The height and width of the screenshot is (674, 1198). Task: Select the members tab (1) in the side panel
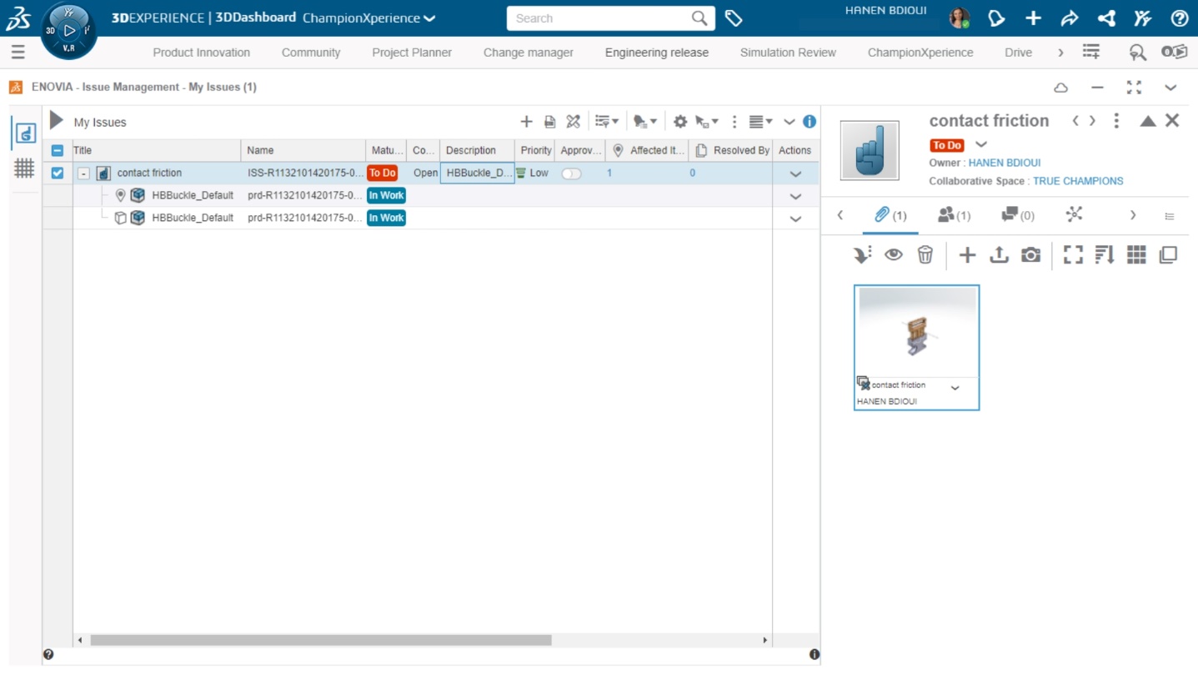pyautogui.click(x=955, y=215)
